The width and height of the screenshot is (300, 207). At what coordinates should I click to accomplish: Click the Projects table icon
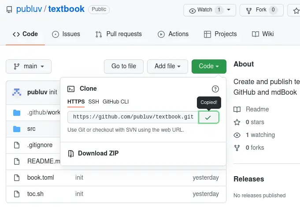[207, 34]
